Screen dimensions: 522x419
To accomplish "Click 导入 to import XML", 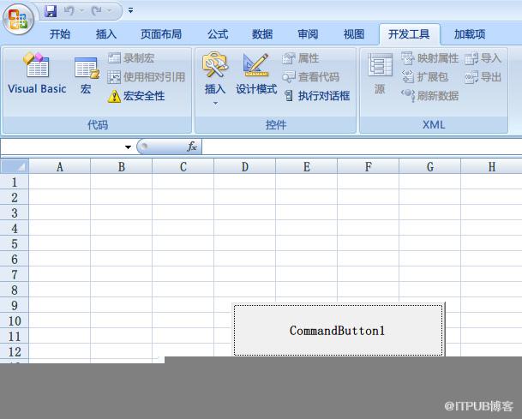I will pyautogui.click(x=483, y=58).
